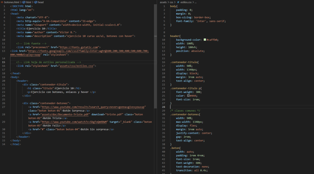Click the 'Botón Triste' anchor text
This screenshot has height=174, width=314.
pos(52,118)
